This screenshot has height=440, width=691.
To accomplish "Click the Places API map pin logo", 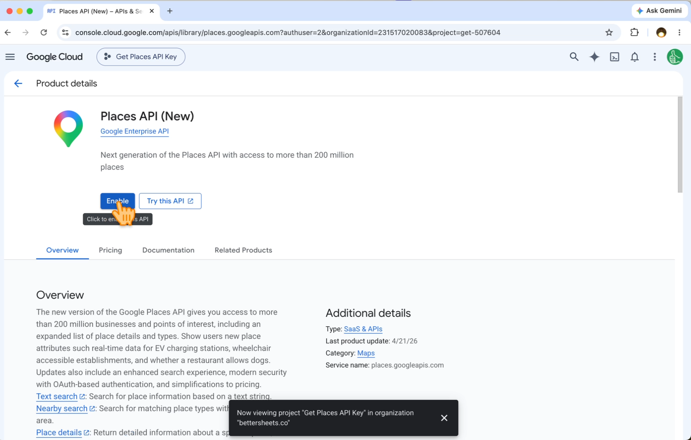I will [x=68, y=128].
